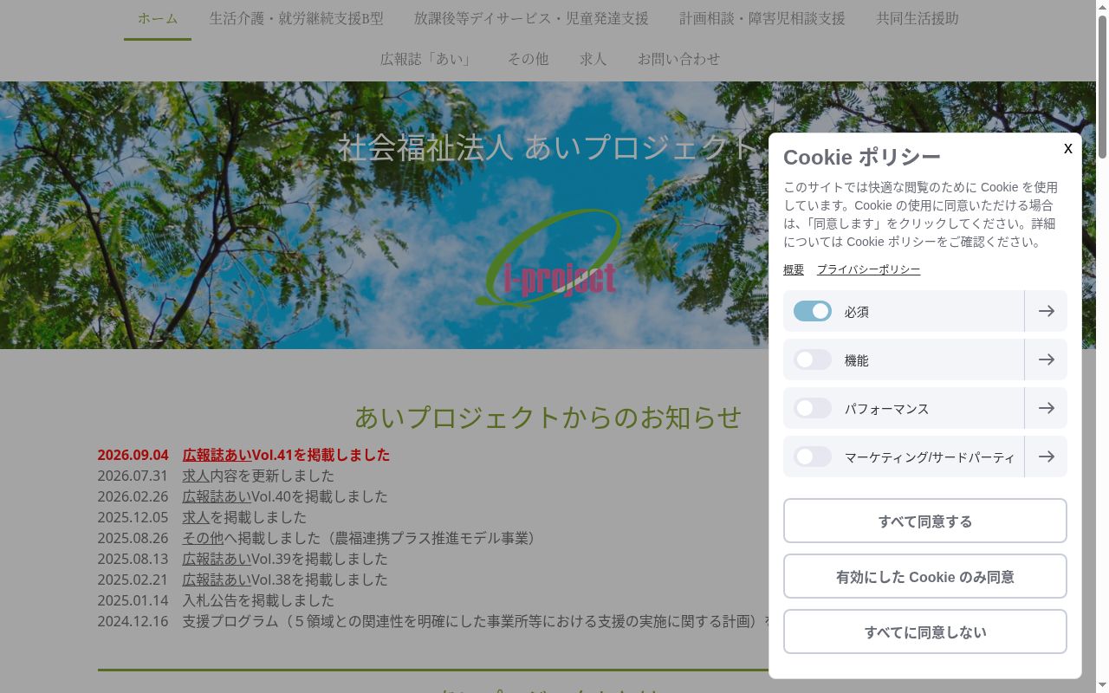
Task: Open the 求人 menu item
Action: (x=593, y=59)
